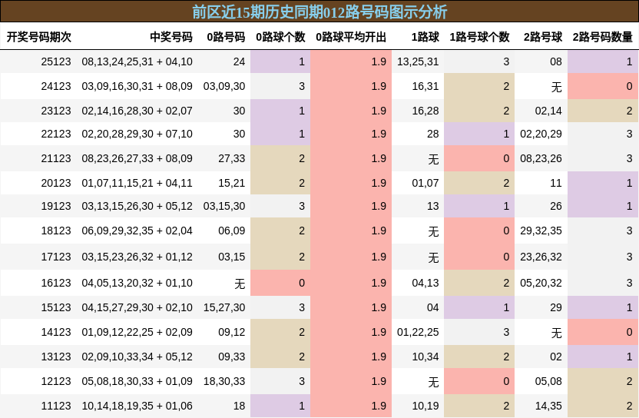639x418 pixels.
Task: Click the 2路号码数量 column header
Action: (602, 37)
